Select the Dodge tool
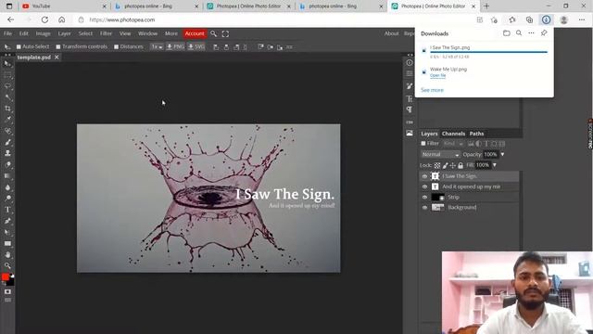 [7, 198]
